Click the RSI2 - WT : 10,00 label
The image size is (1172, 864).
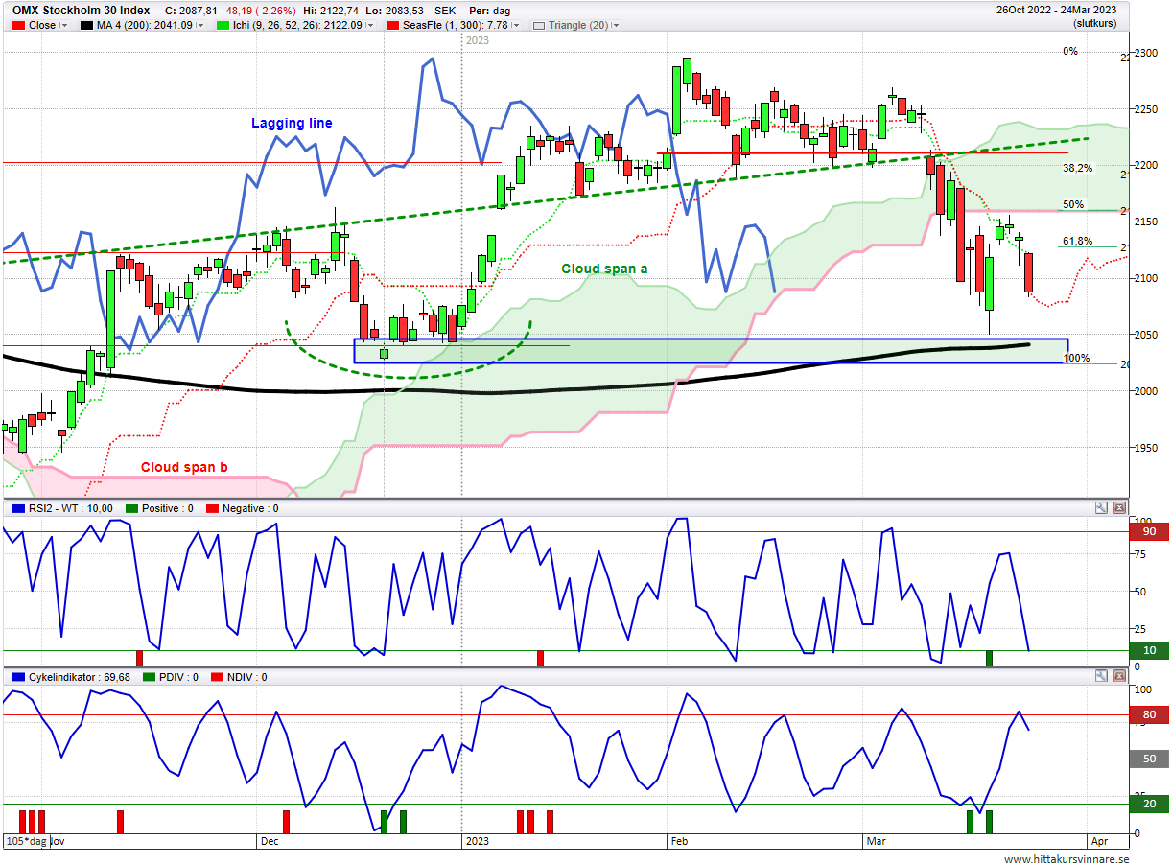click(x=71, y=509)
